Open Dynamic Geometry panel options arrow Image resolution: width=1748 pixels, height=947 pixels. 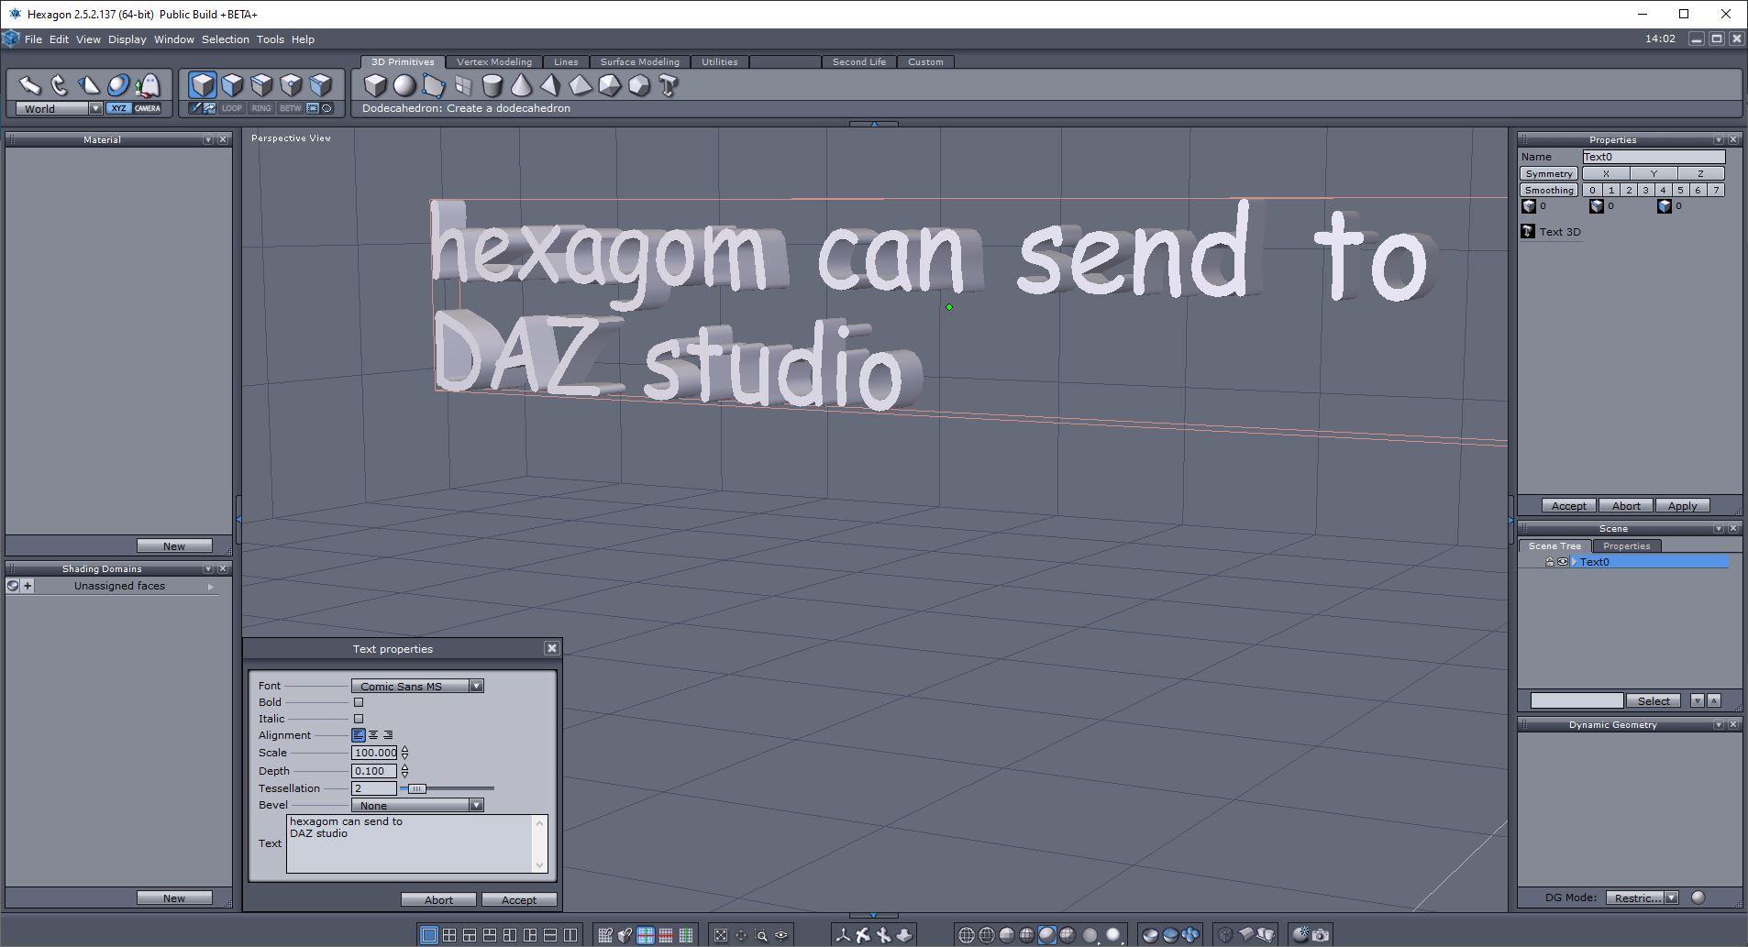pos(1719,724)
